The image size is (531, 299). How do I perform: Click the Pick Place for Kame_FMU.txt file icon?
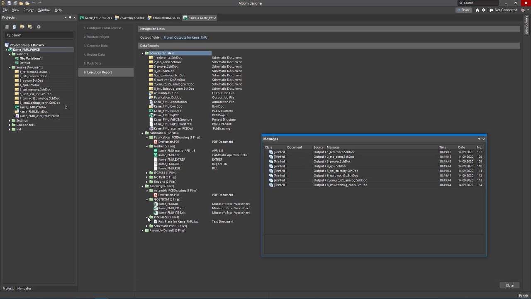[156, 221]
